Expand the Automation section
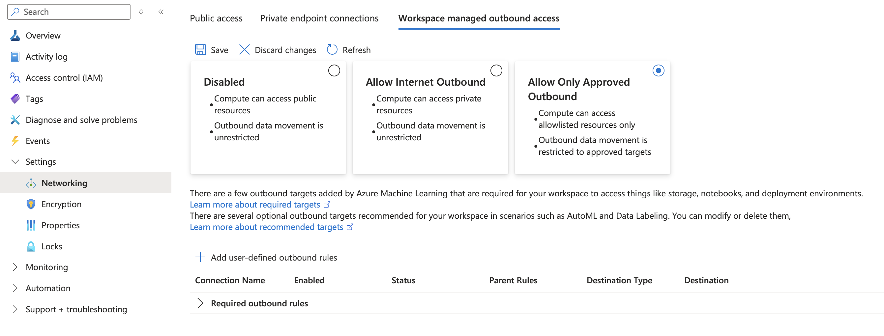This screenshot has height=336, width=884. tap(15, 288)
